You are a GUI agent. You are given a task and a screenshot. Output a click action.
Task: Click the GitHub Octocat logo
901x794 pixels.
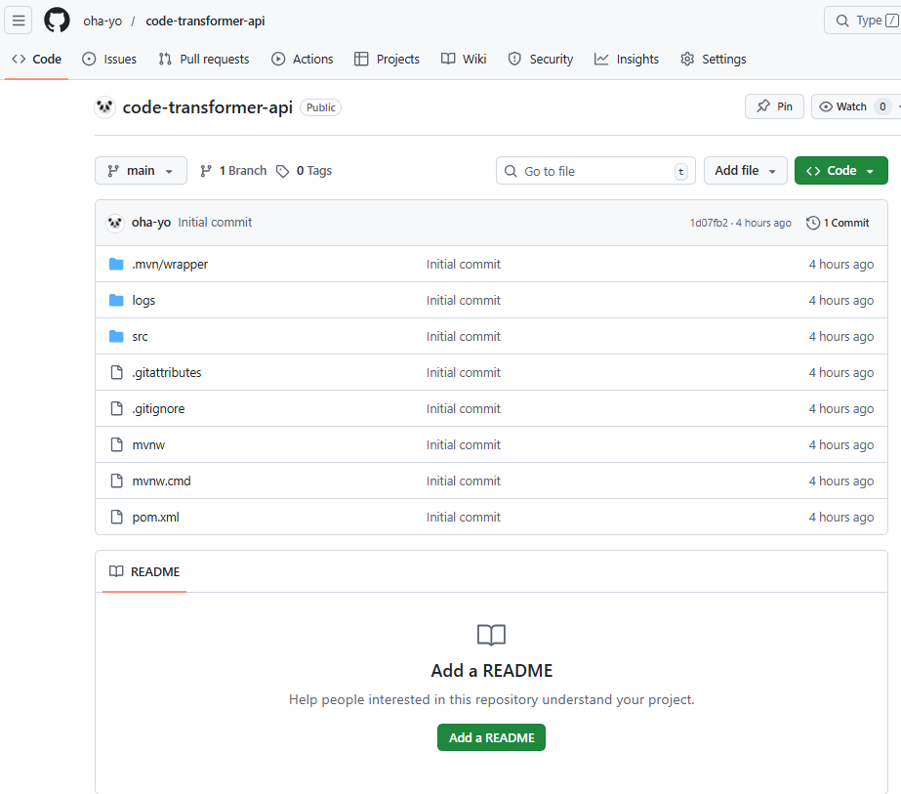(58, 21)
